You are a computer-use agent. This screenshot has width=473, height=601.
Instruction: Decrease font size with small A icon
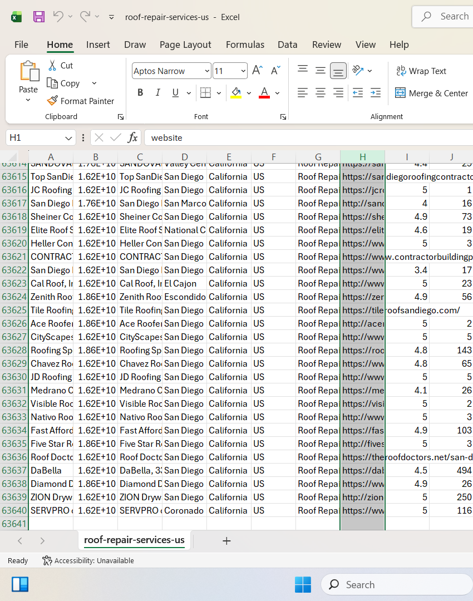[275, 70]
